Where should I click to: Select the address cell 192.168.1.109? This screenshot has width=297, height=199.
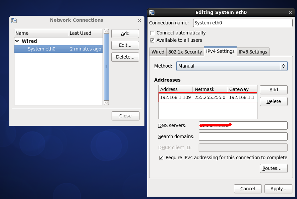tap(175, 98)
